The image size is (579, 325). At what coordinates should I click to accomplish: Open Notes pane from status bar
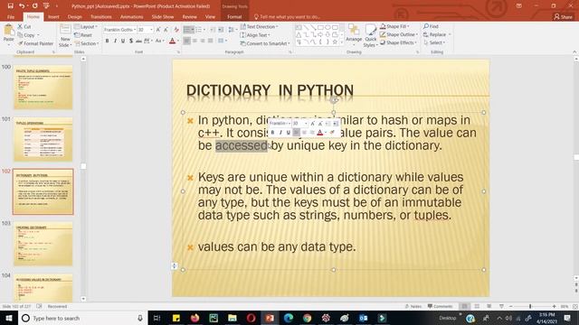click(413, 306)
